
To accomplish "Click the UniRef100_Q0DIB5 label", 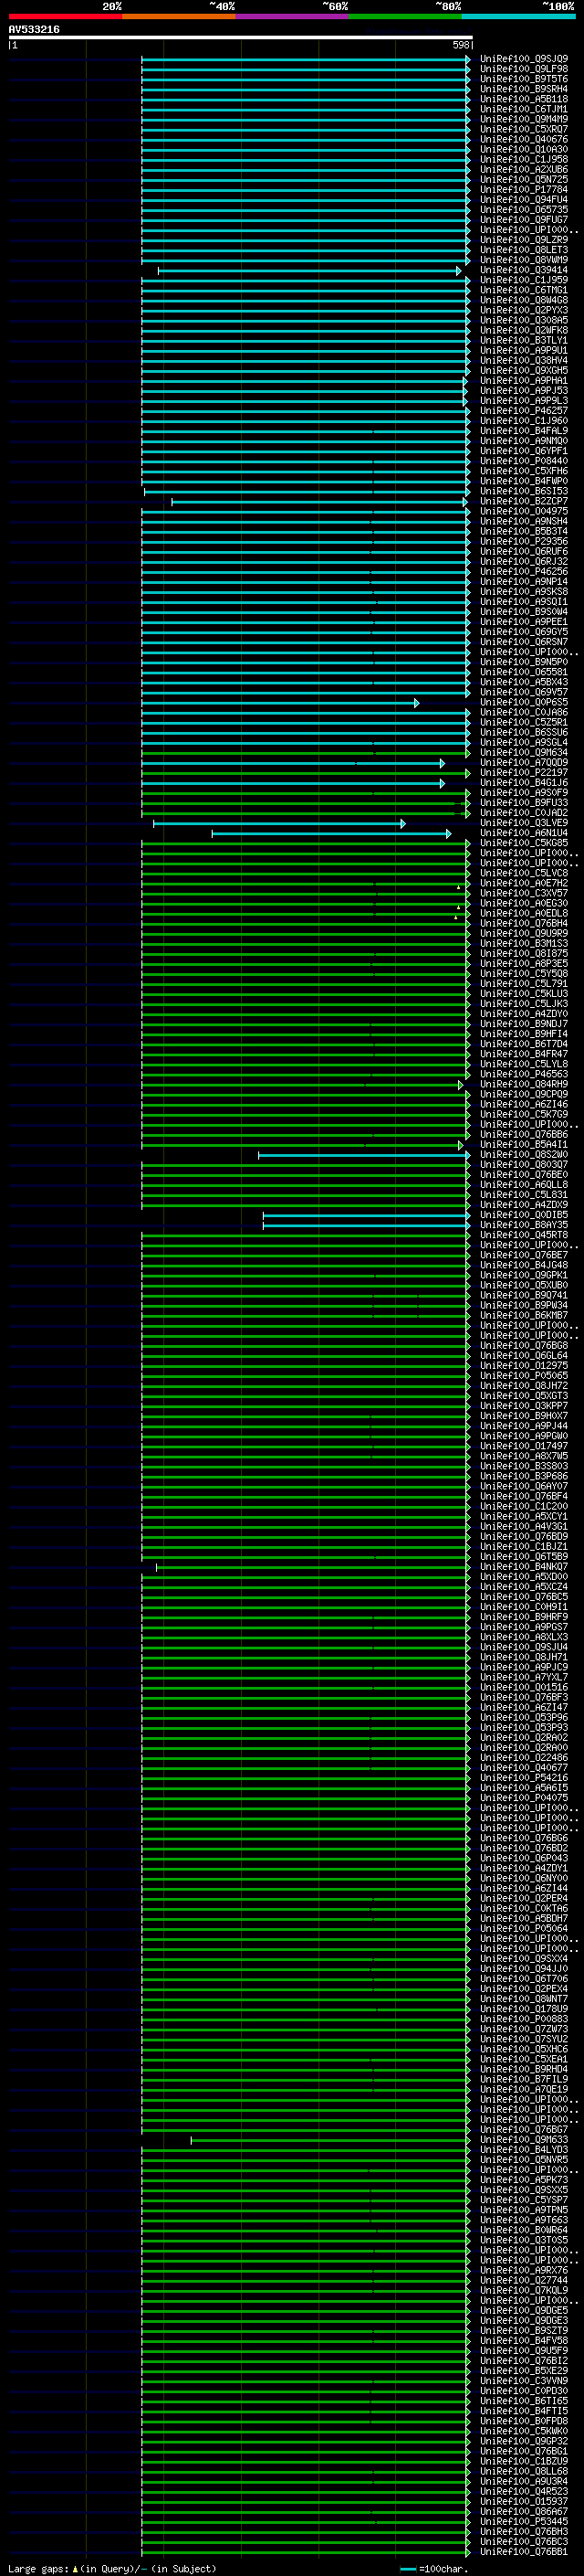I will 524,1215.
